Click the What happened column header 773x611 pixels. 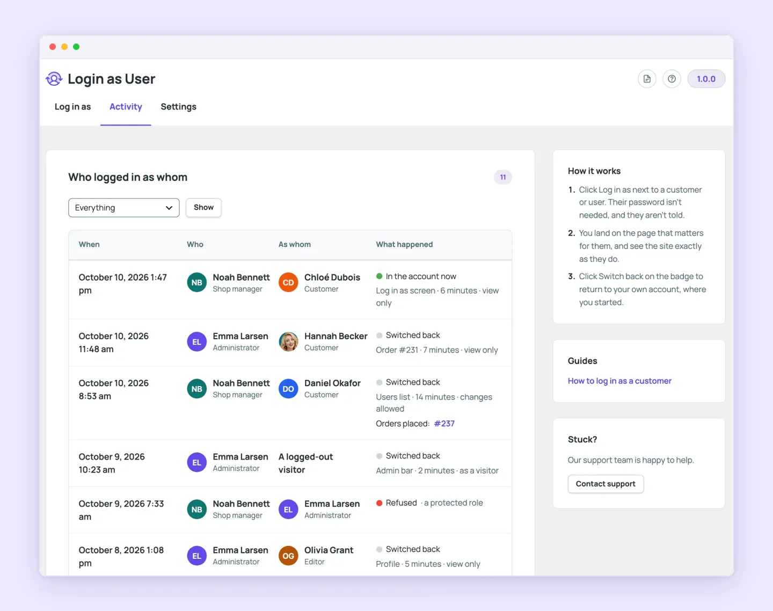tap(404, 244)
